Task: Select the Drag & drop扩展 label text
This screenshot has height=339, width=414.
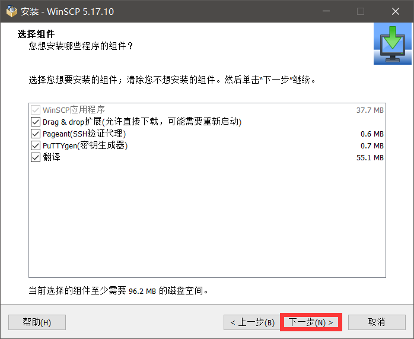Action: coord(142,122)
